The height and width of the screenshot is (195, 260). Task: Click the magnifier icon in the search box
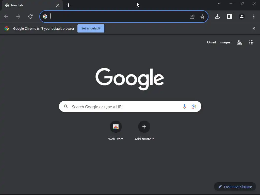click(66, 106)
